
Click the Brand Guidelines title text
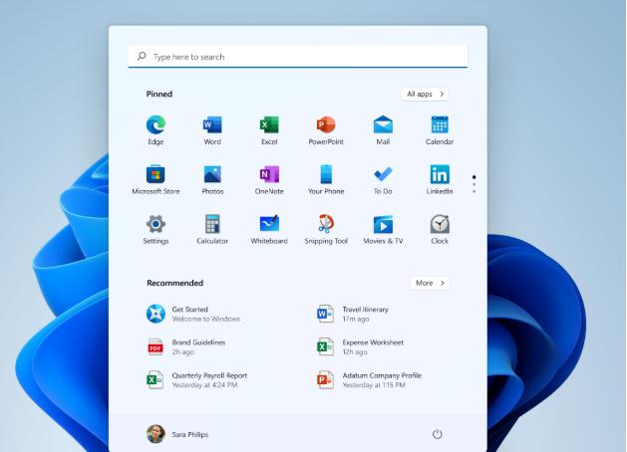[x=198, y=342]
